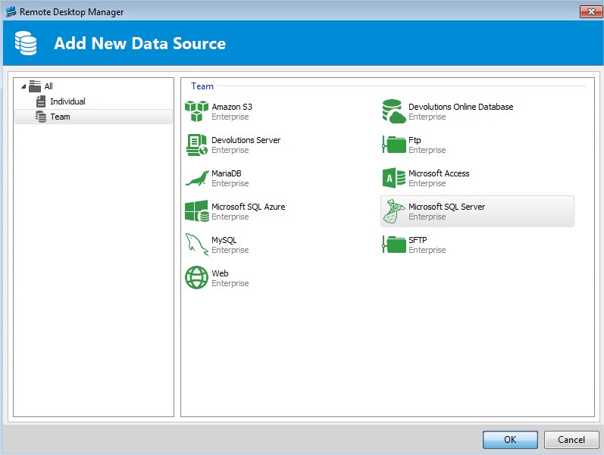The height and width of the screenshot is (455, 604).
Task: Click the Team group header label
Action: (202, 86)
